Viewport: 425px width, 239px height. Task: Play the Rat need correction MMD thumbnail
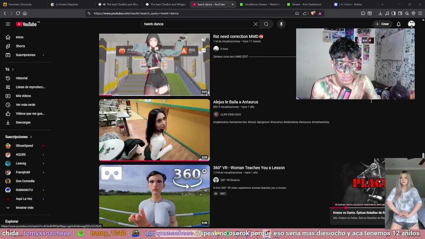pos(154,64)
